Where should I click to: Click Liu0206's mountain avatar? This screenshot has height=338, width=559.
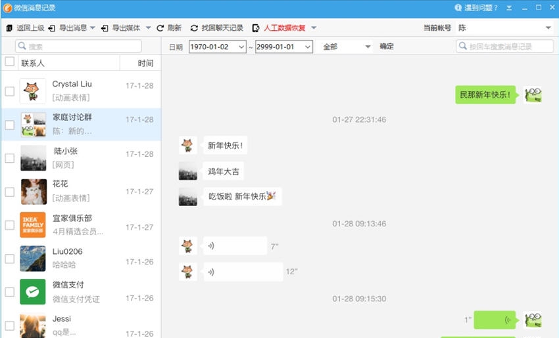tap(33, 259)
